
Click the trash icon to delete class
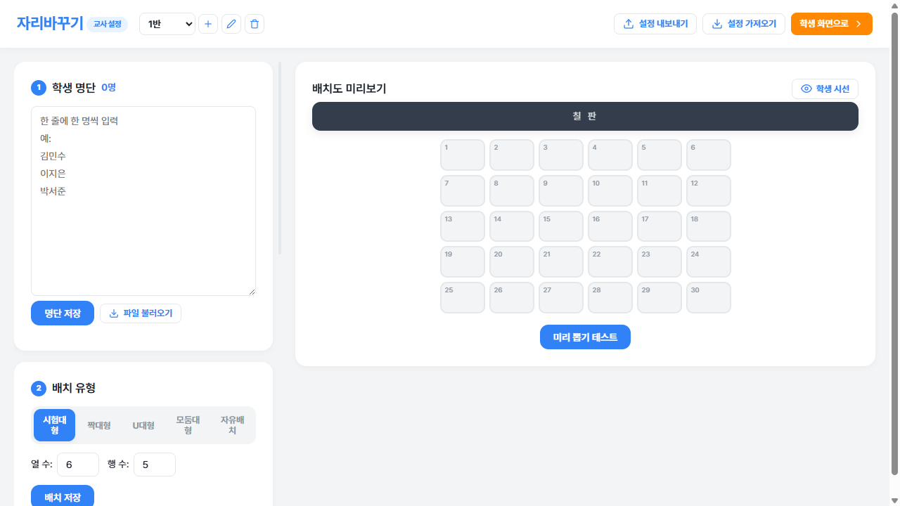click(x=255, y=24)
